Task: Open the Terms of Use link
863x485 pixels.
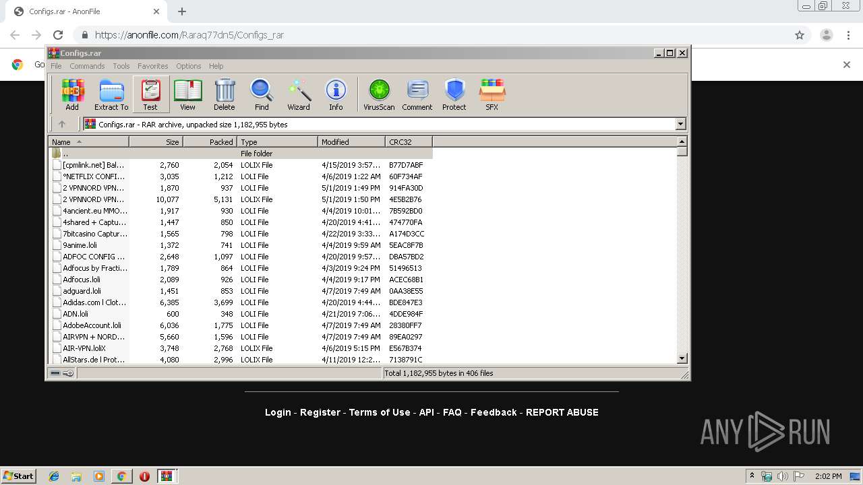Action: 380,412
